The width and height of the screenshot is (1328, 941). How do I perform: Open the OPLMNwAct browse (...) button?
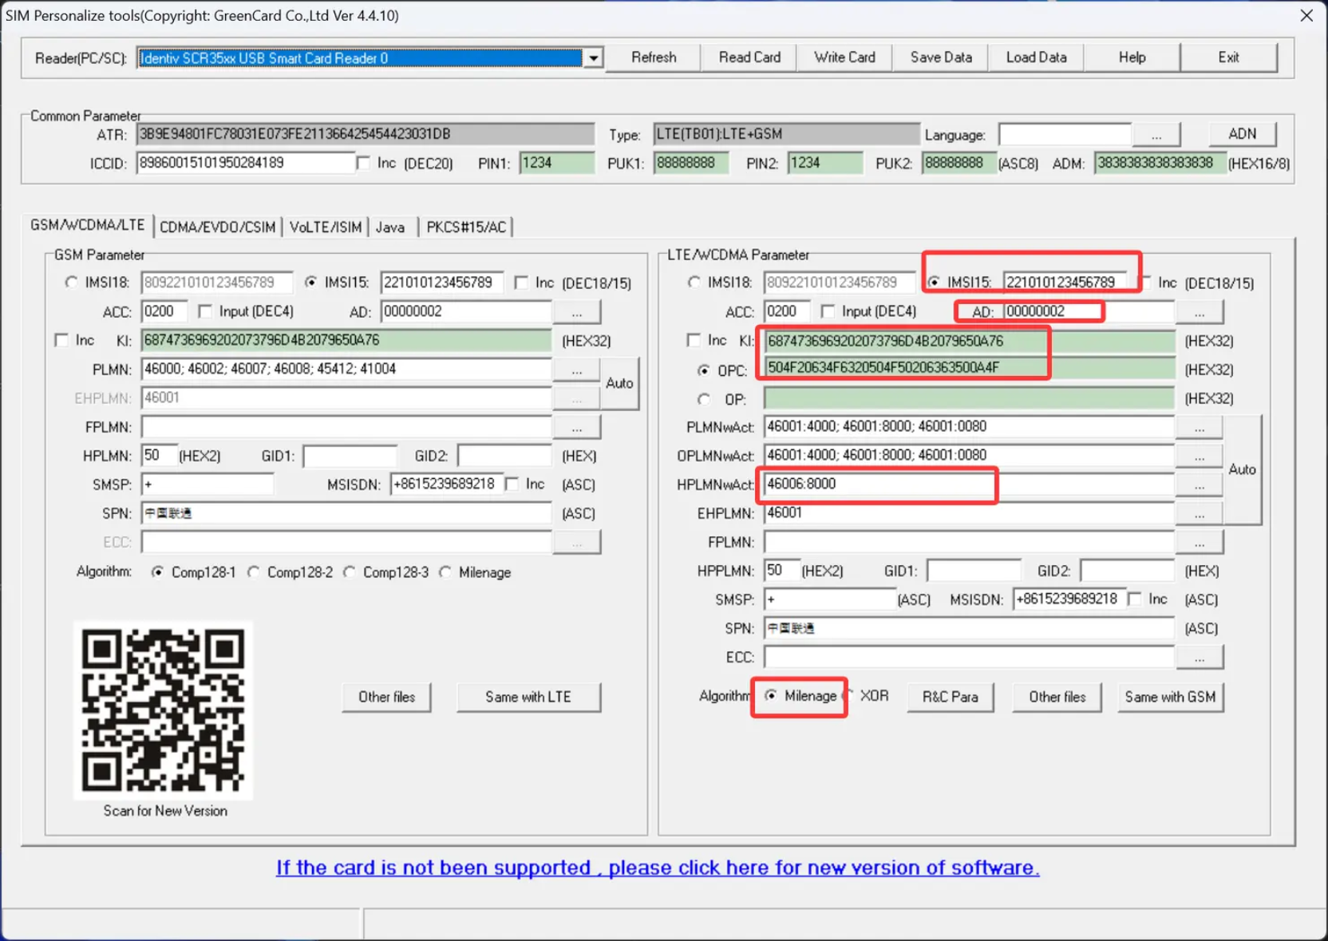pyautogui.click(x=1199, y=456)
